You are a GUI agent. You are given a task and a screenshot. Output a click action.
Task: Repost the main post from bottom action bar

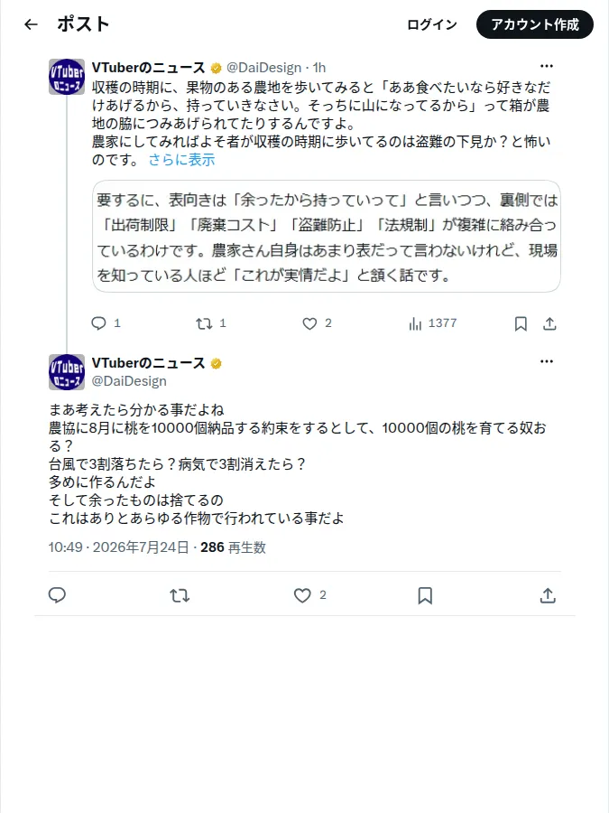180,596
